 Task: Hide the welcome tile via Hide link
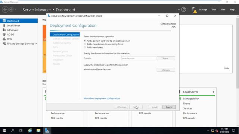click(227, 68)
